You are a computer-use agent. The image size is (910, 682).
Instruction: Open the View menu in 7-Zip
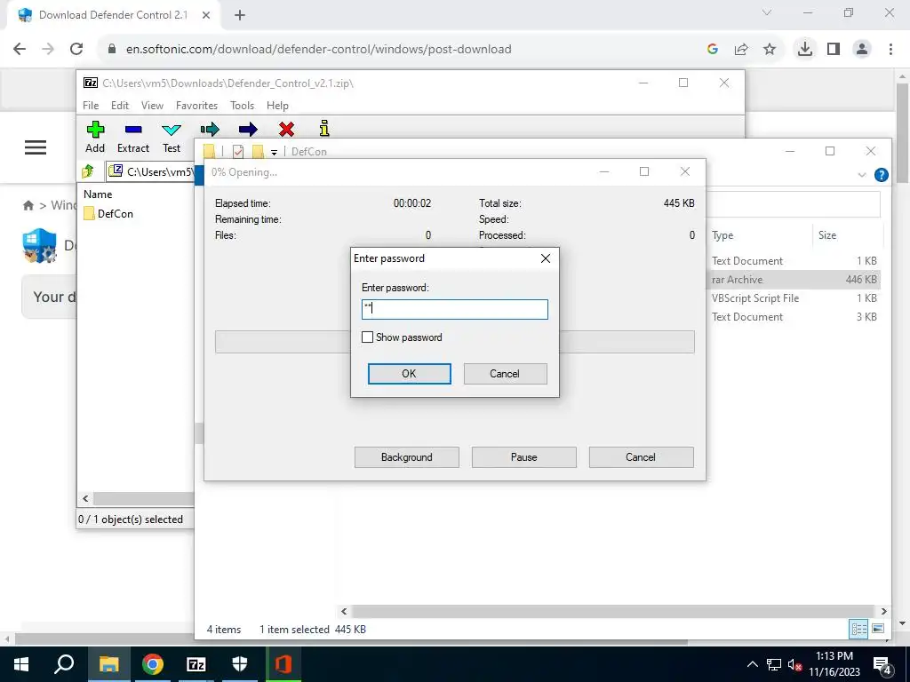coord(152,106)
